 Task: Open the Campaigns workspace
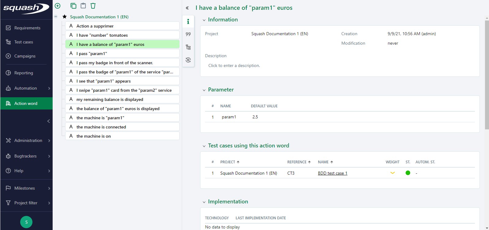[x=25, y=56]
